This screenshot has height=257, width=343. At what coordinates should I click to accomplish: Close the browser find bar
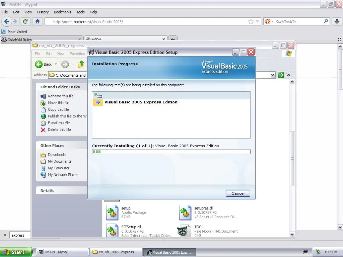tap(5, 235)
